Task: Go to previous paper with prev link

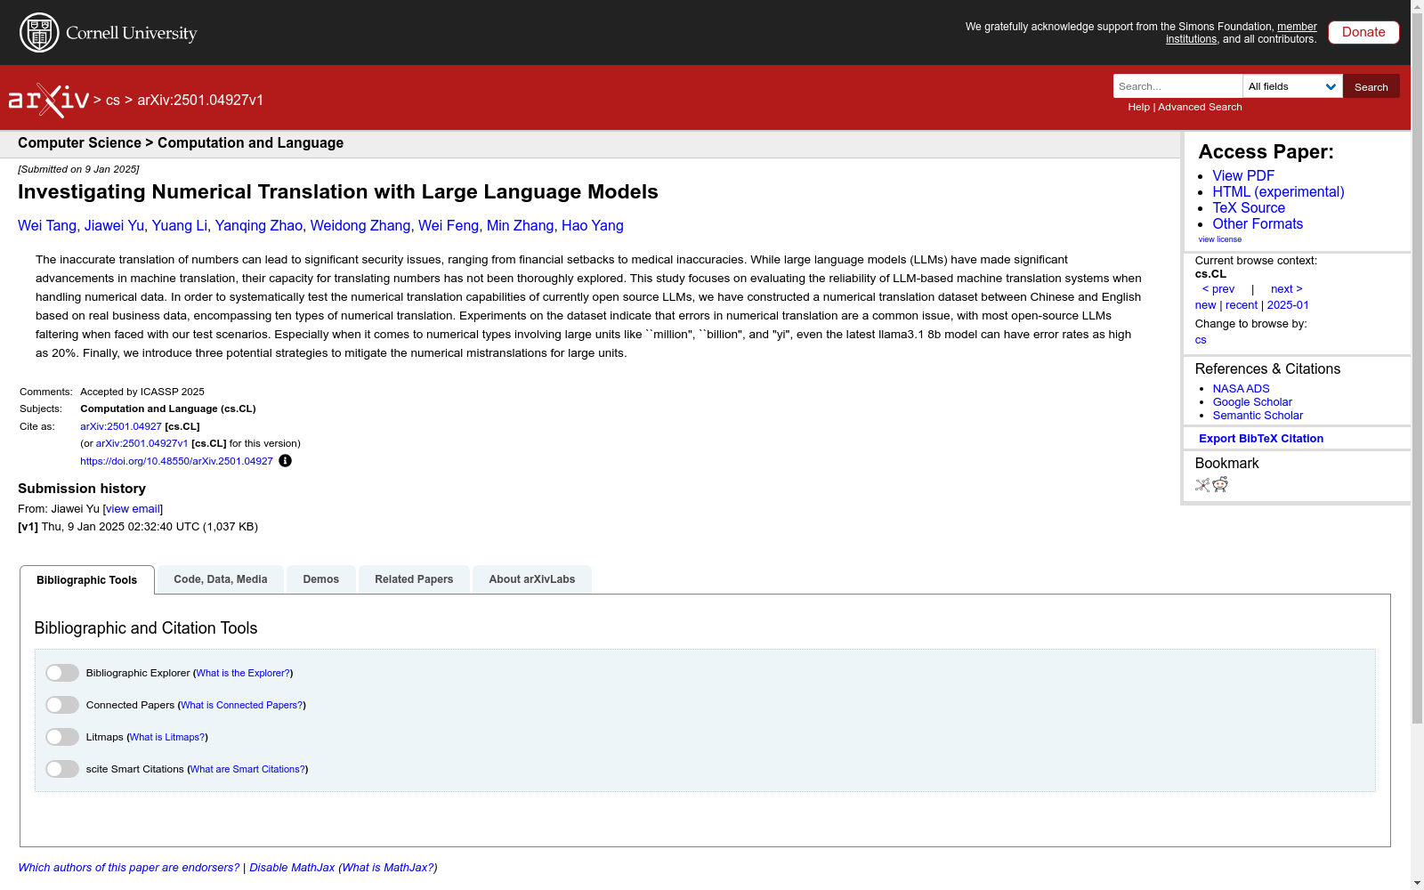Action: coord(1218,289)
